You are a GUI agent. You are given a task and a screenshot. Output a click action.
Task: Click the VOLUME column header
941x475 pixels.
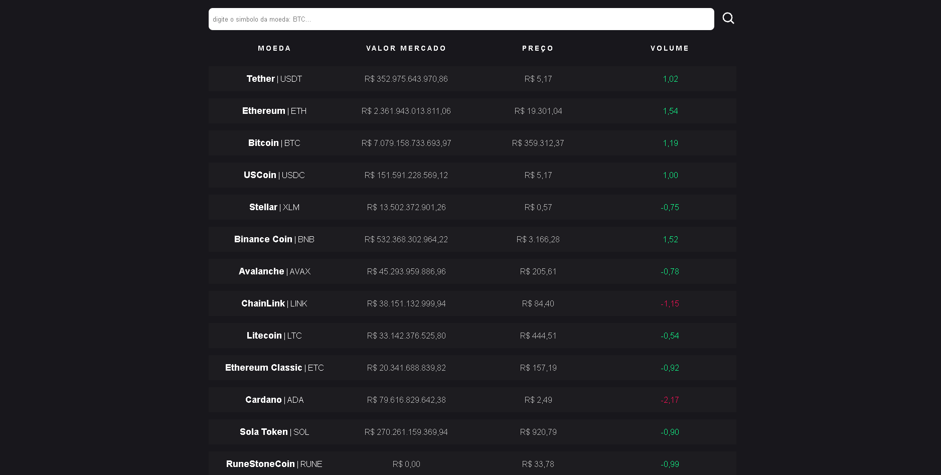point(670,48)
